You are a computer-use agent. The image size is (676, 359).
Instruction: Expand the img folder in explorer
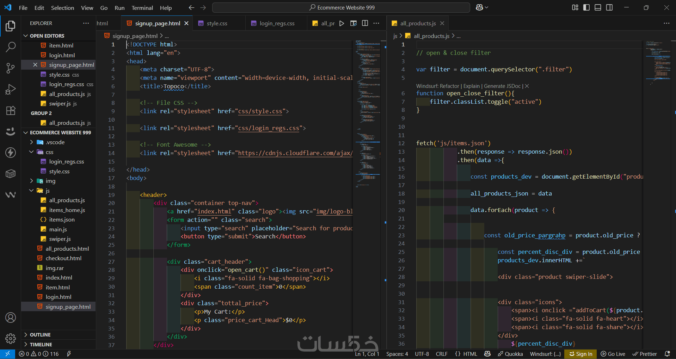tap(50, 181)
